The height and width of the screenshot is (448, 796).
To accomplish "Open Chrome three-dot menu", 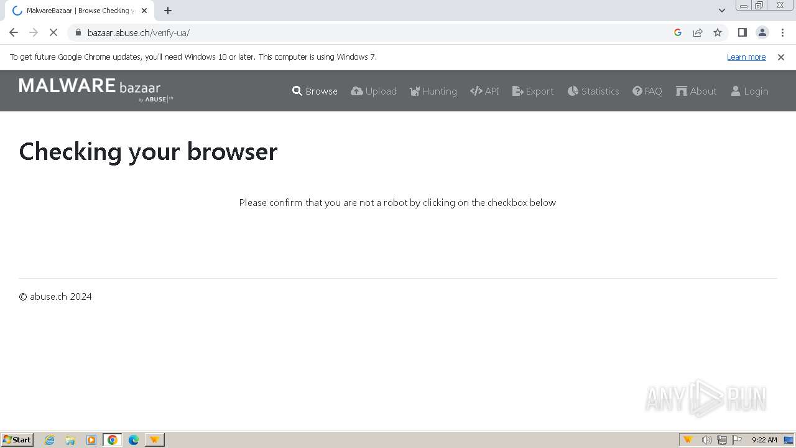I will [x=782, y=32].
